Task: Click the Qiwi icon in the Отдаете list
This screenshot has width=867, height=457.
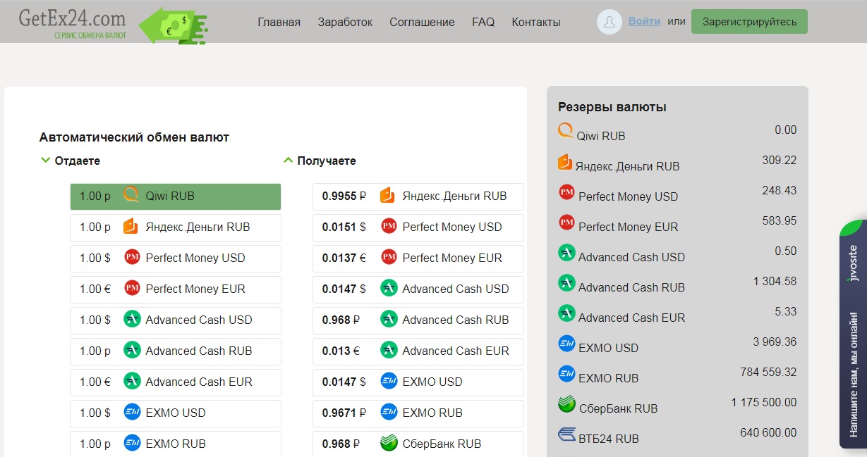Action: click(x=131, y=196)
